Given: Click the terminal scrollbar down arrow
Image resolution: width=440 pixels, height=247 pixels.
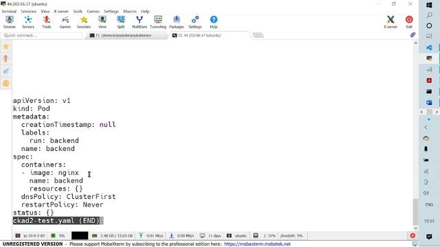Looking at the screenshot, I should (415, 228).
